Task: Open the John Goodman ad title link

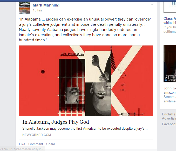Action: (170, 88)
